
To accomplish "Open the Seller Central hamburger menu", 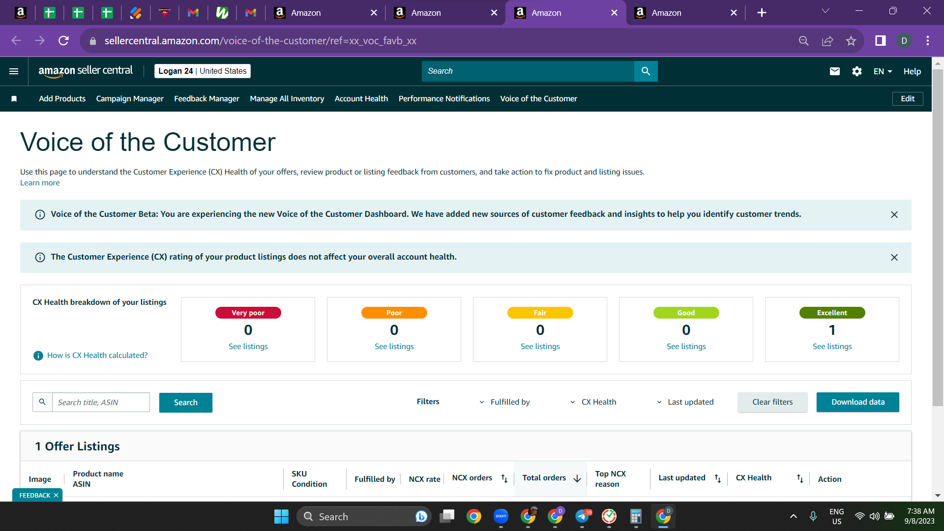I will (14, 71).
